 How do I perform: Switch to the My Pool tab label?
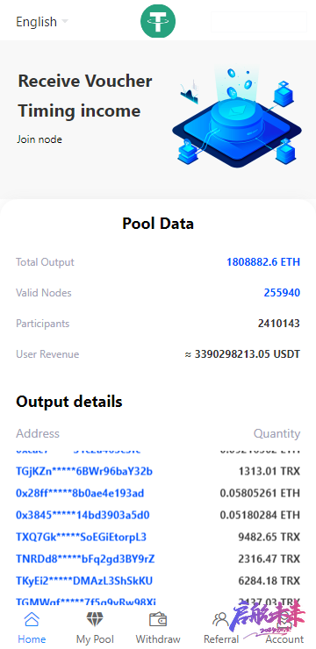[x=95, y=639]
